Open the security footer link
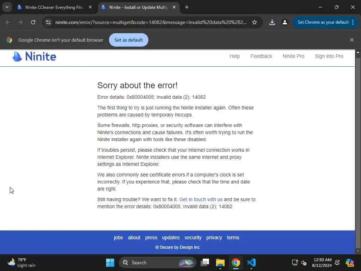This screenshot has width=361, height=271. click(x=193, y=237)
